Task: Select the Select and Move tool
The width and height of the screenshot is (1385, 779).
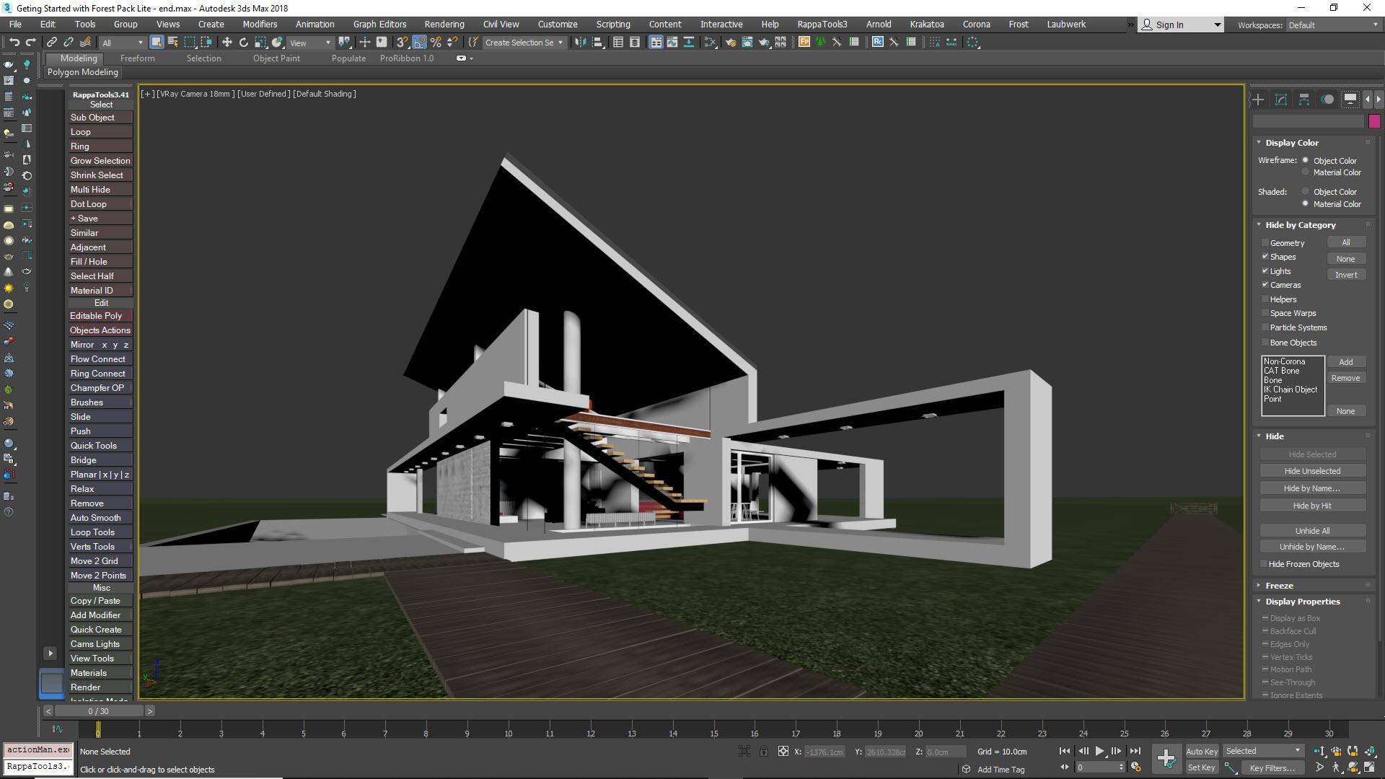Action: click(x=228, y=43)
